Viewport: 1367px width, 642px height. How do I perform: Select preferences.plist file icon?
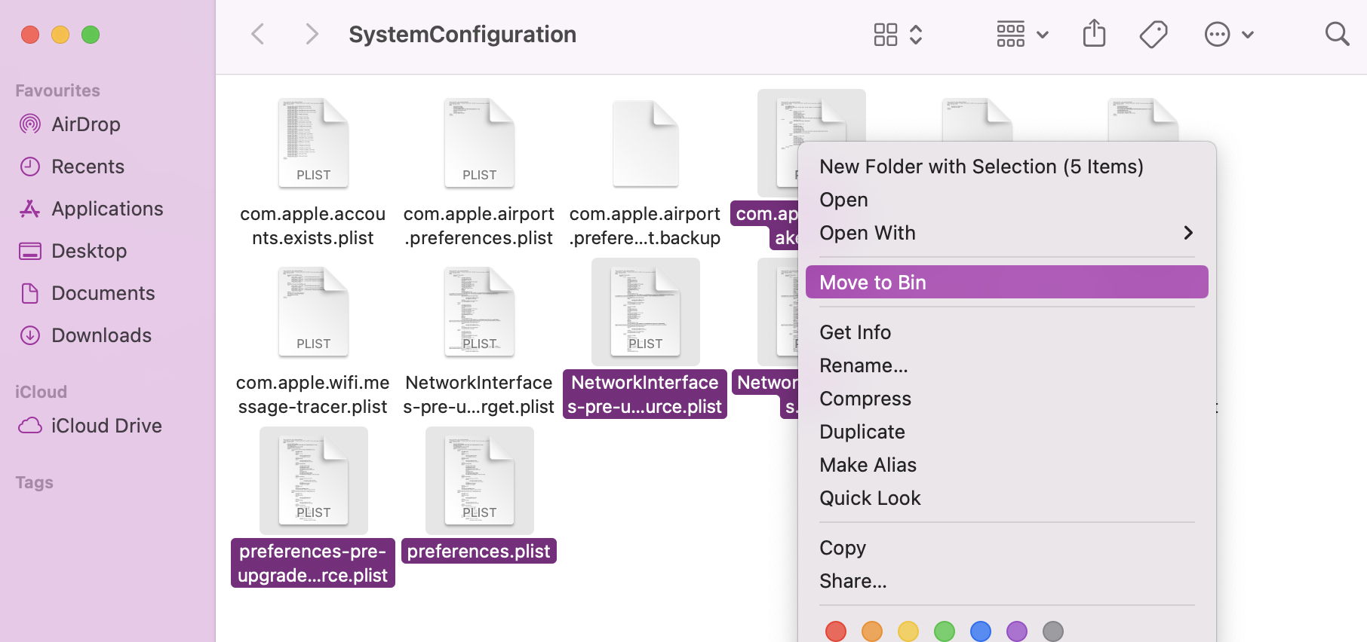pyautogui.click(x=479, y=481)
